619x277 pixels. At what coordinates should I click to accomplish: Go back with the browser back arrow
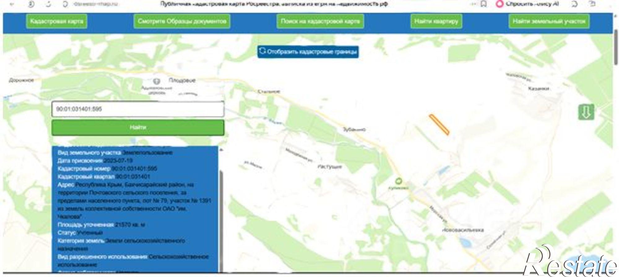coord(12,4)
